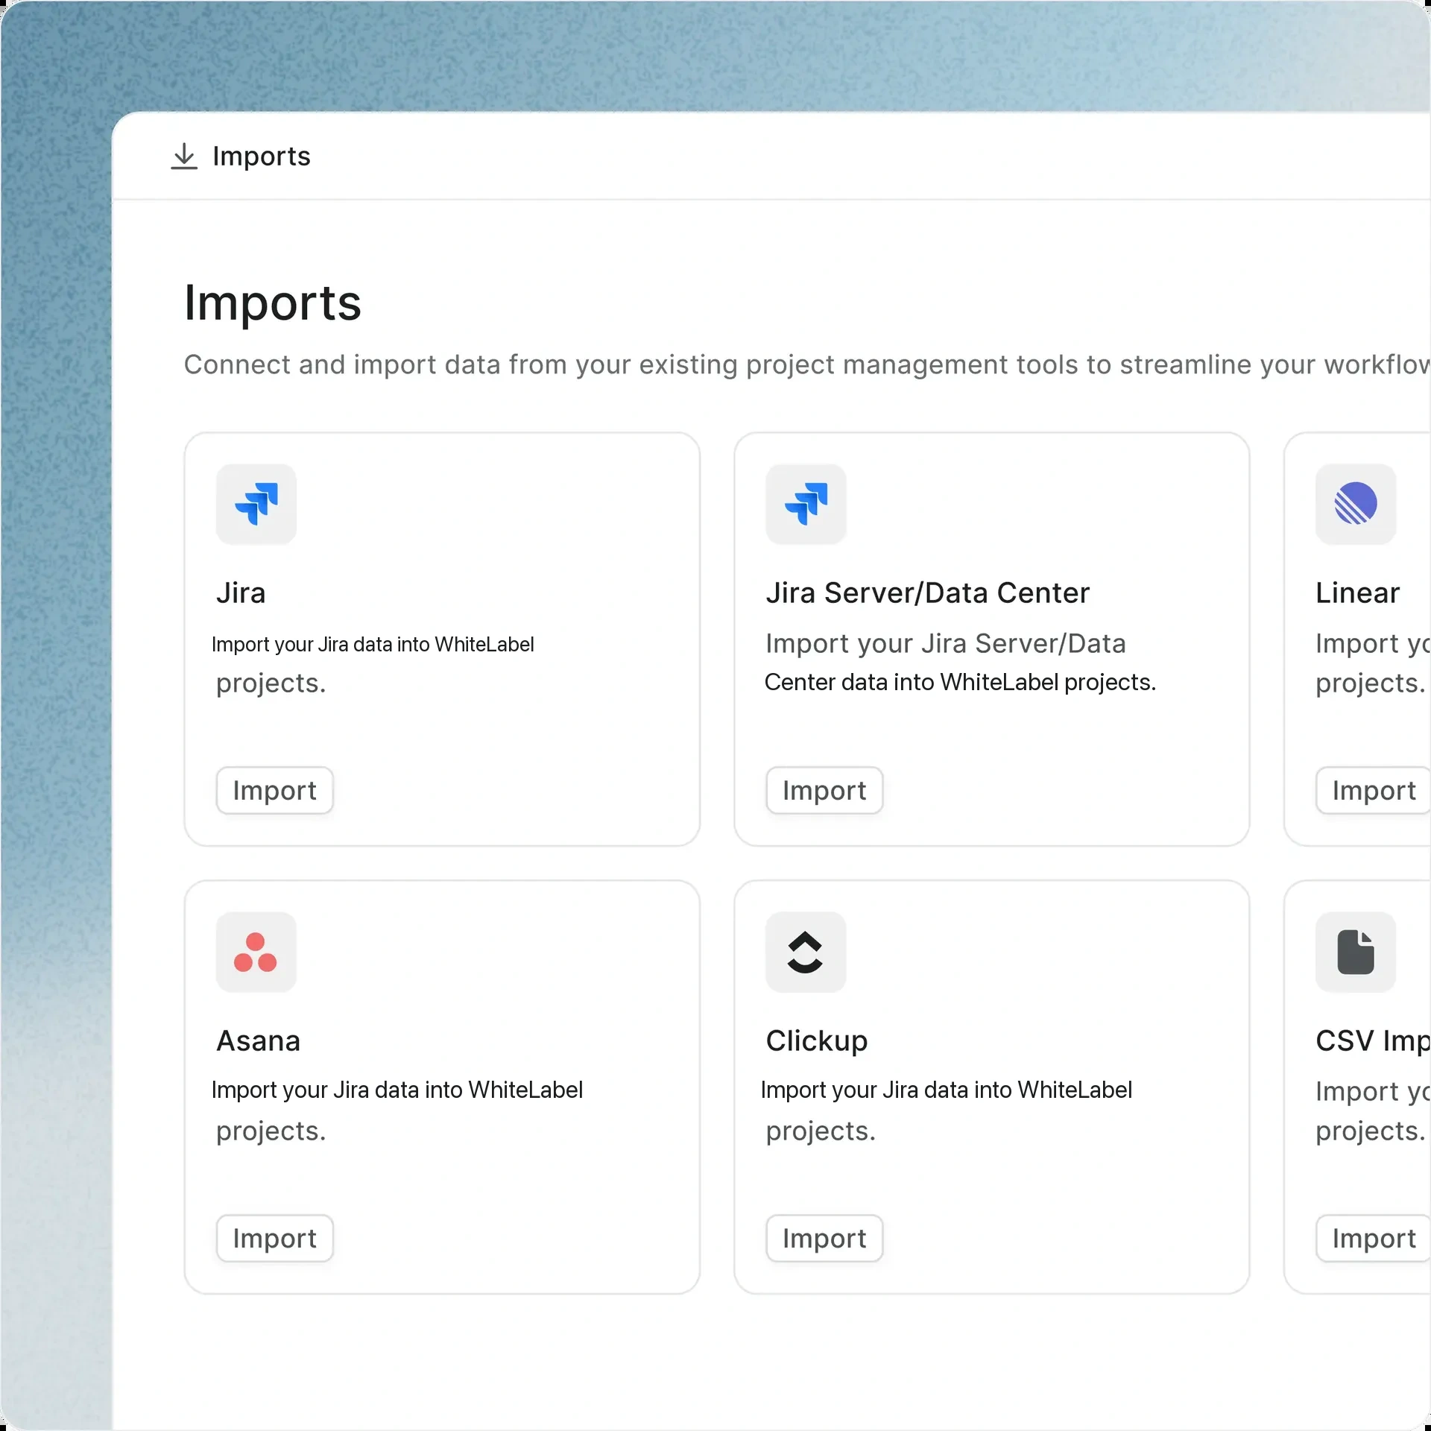Click Import button on the Linear card
Viewport: 1431px width, 1431px height.
(1373, 790)
